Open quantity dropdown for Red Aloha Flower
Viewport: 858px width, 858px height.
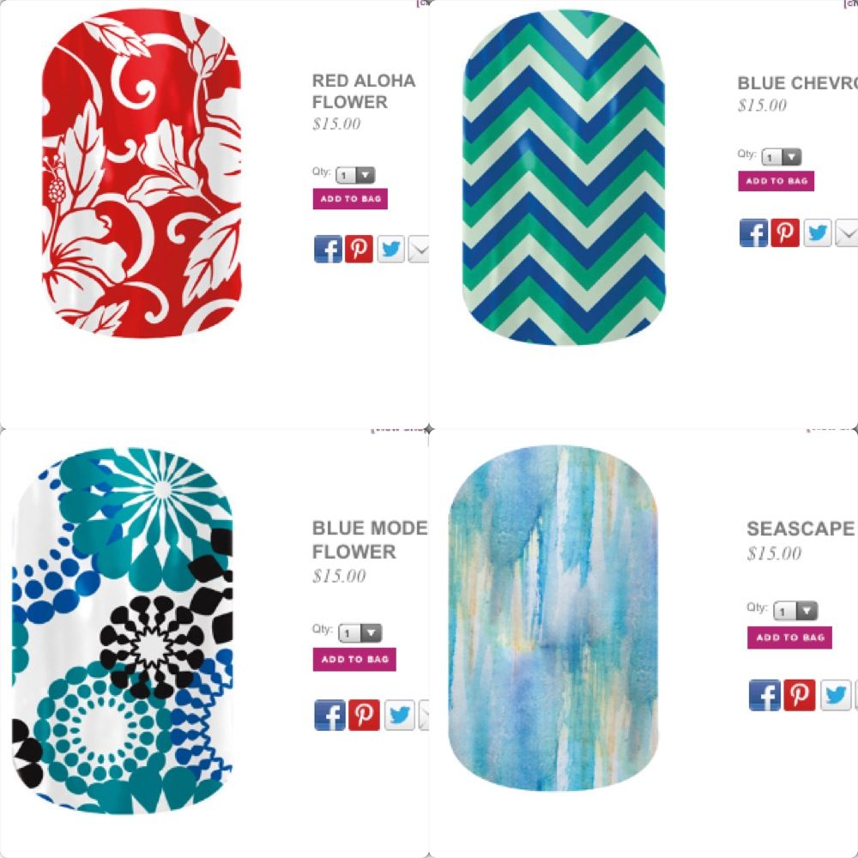click(355, 175)
